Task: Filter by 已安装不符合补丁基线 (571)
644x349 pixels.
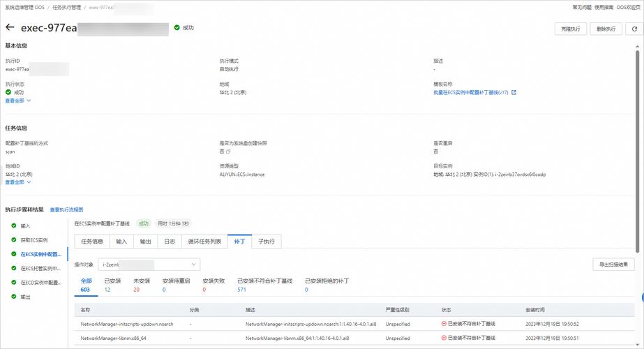Action: pyautogui.click(x=265, y=285)
